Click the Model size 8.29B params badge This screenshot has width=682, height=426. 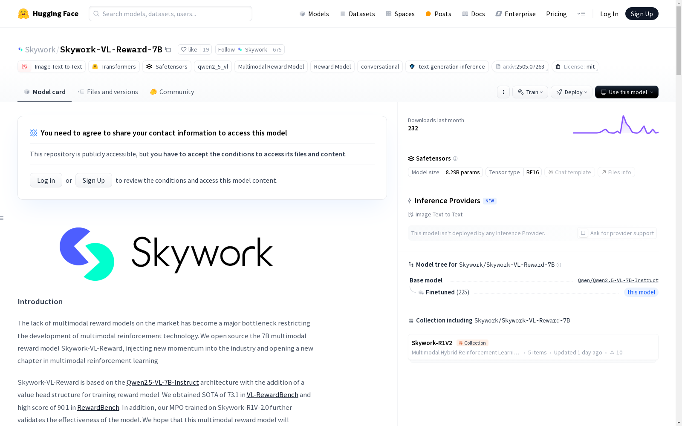tap(445, 172)
